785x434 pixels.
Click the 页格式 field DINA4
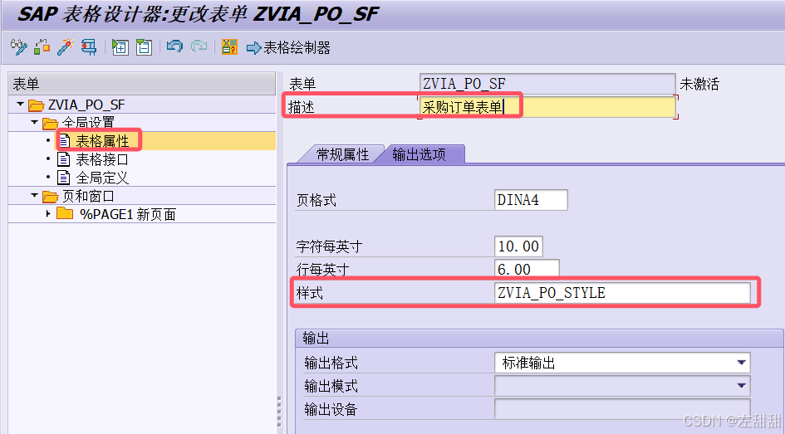[531, 200]
